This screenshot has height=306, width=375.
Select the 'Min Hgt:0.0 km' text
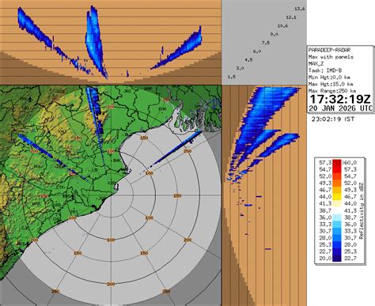coord(329,77)
